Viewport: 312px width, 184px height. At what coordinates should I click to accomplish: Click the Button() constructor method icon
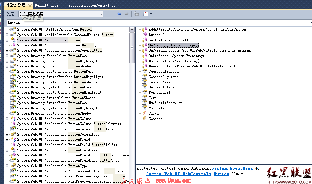pyautogui.click(x=145, y=35)
